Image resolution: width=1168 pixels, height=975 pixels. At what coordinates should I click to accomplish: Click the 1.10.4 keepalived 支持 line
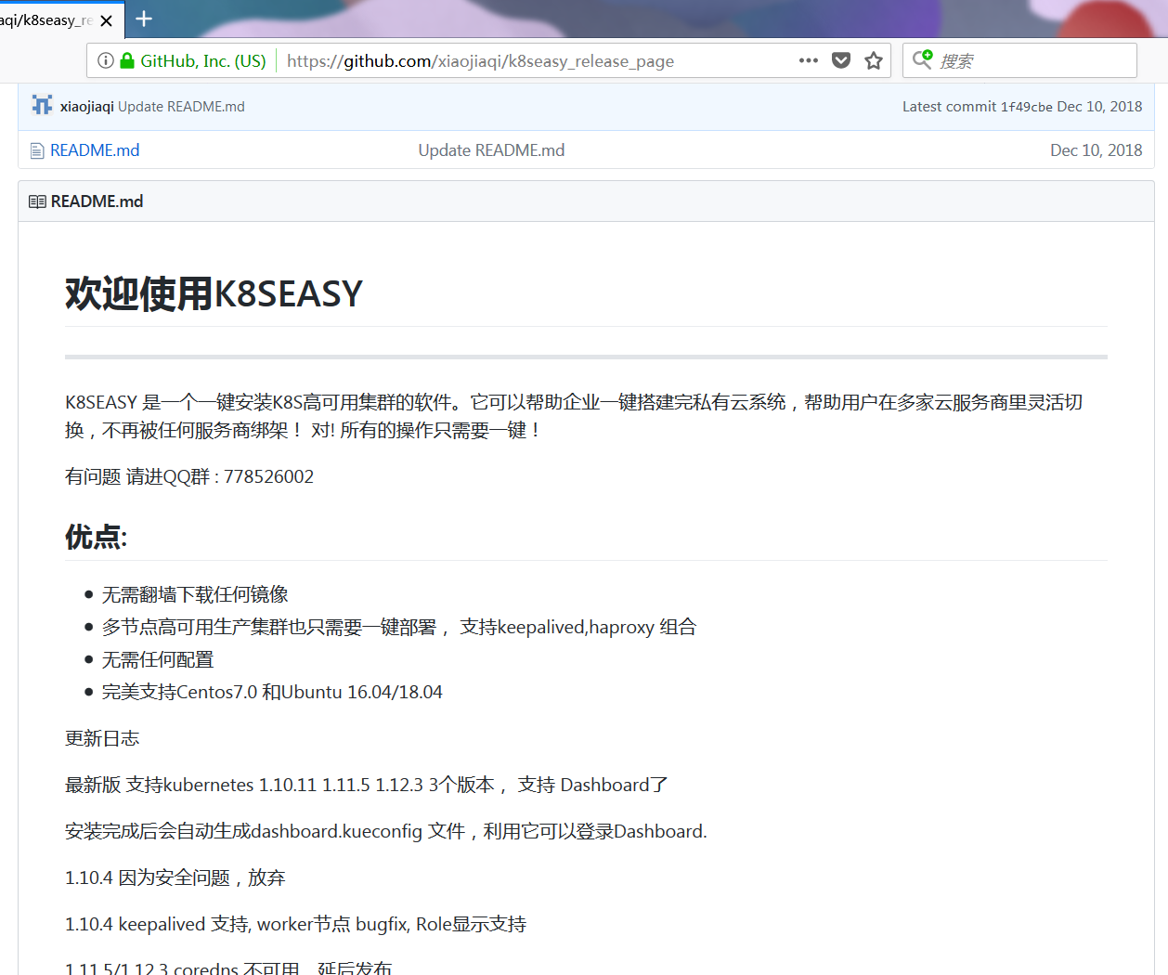[295, 924]
